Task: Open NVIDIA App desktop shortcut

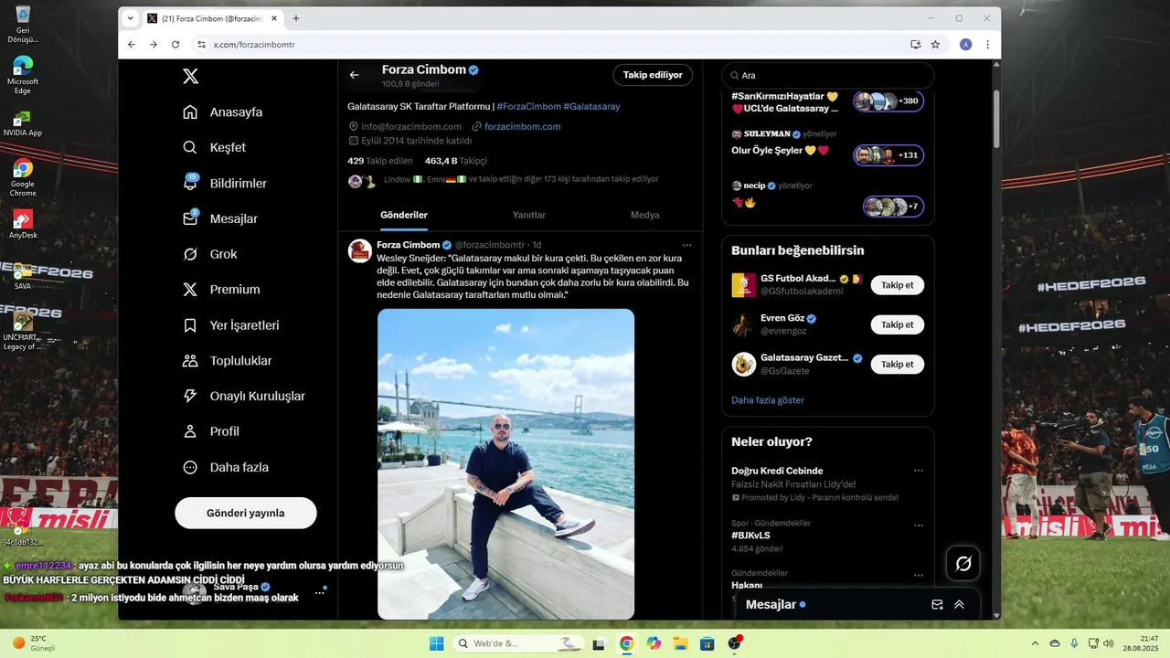Action: click(x=22, y=125)
